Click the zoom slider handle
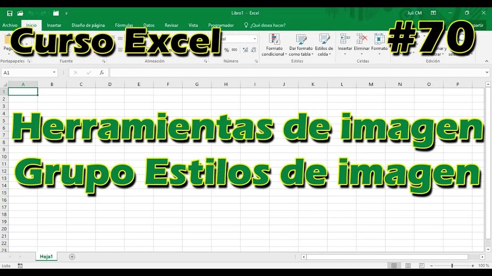This screenshot has height=276, width=492. click(x=452, y=266)
